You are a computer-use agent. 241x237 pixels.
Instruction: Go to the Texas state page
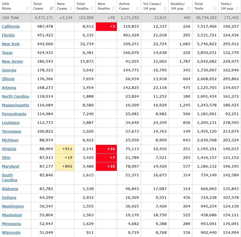point(7,53)
